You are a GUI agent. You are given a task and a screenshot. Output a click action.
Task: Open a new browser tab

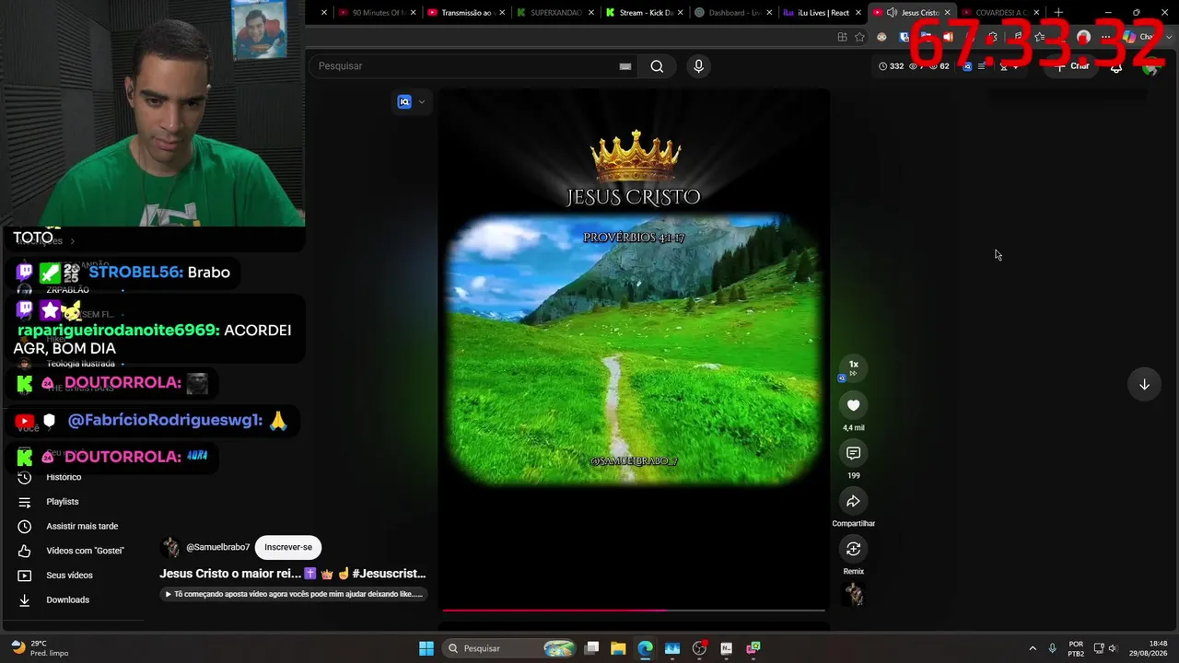point(1058,13)
